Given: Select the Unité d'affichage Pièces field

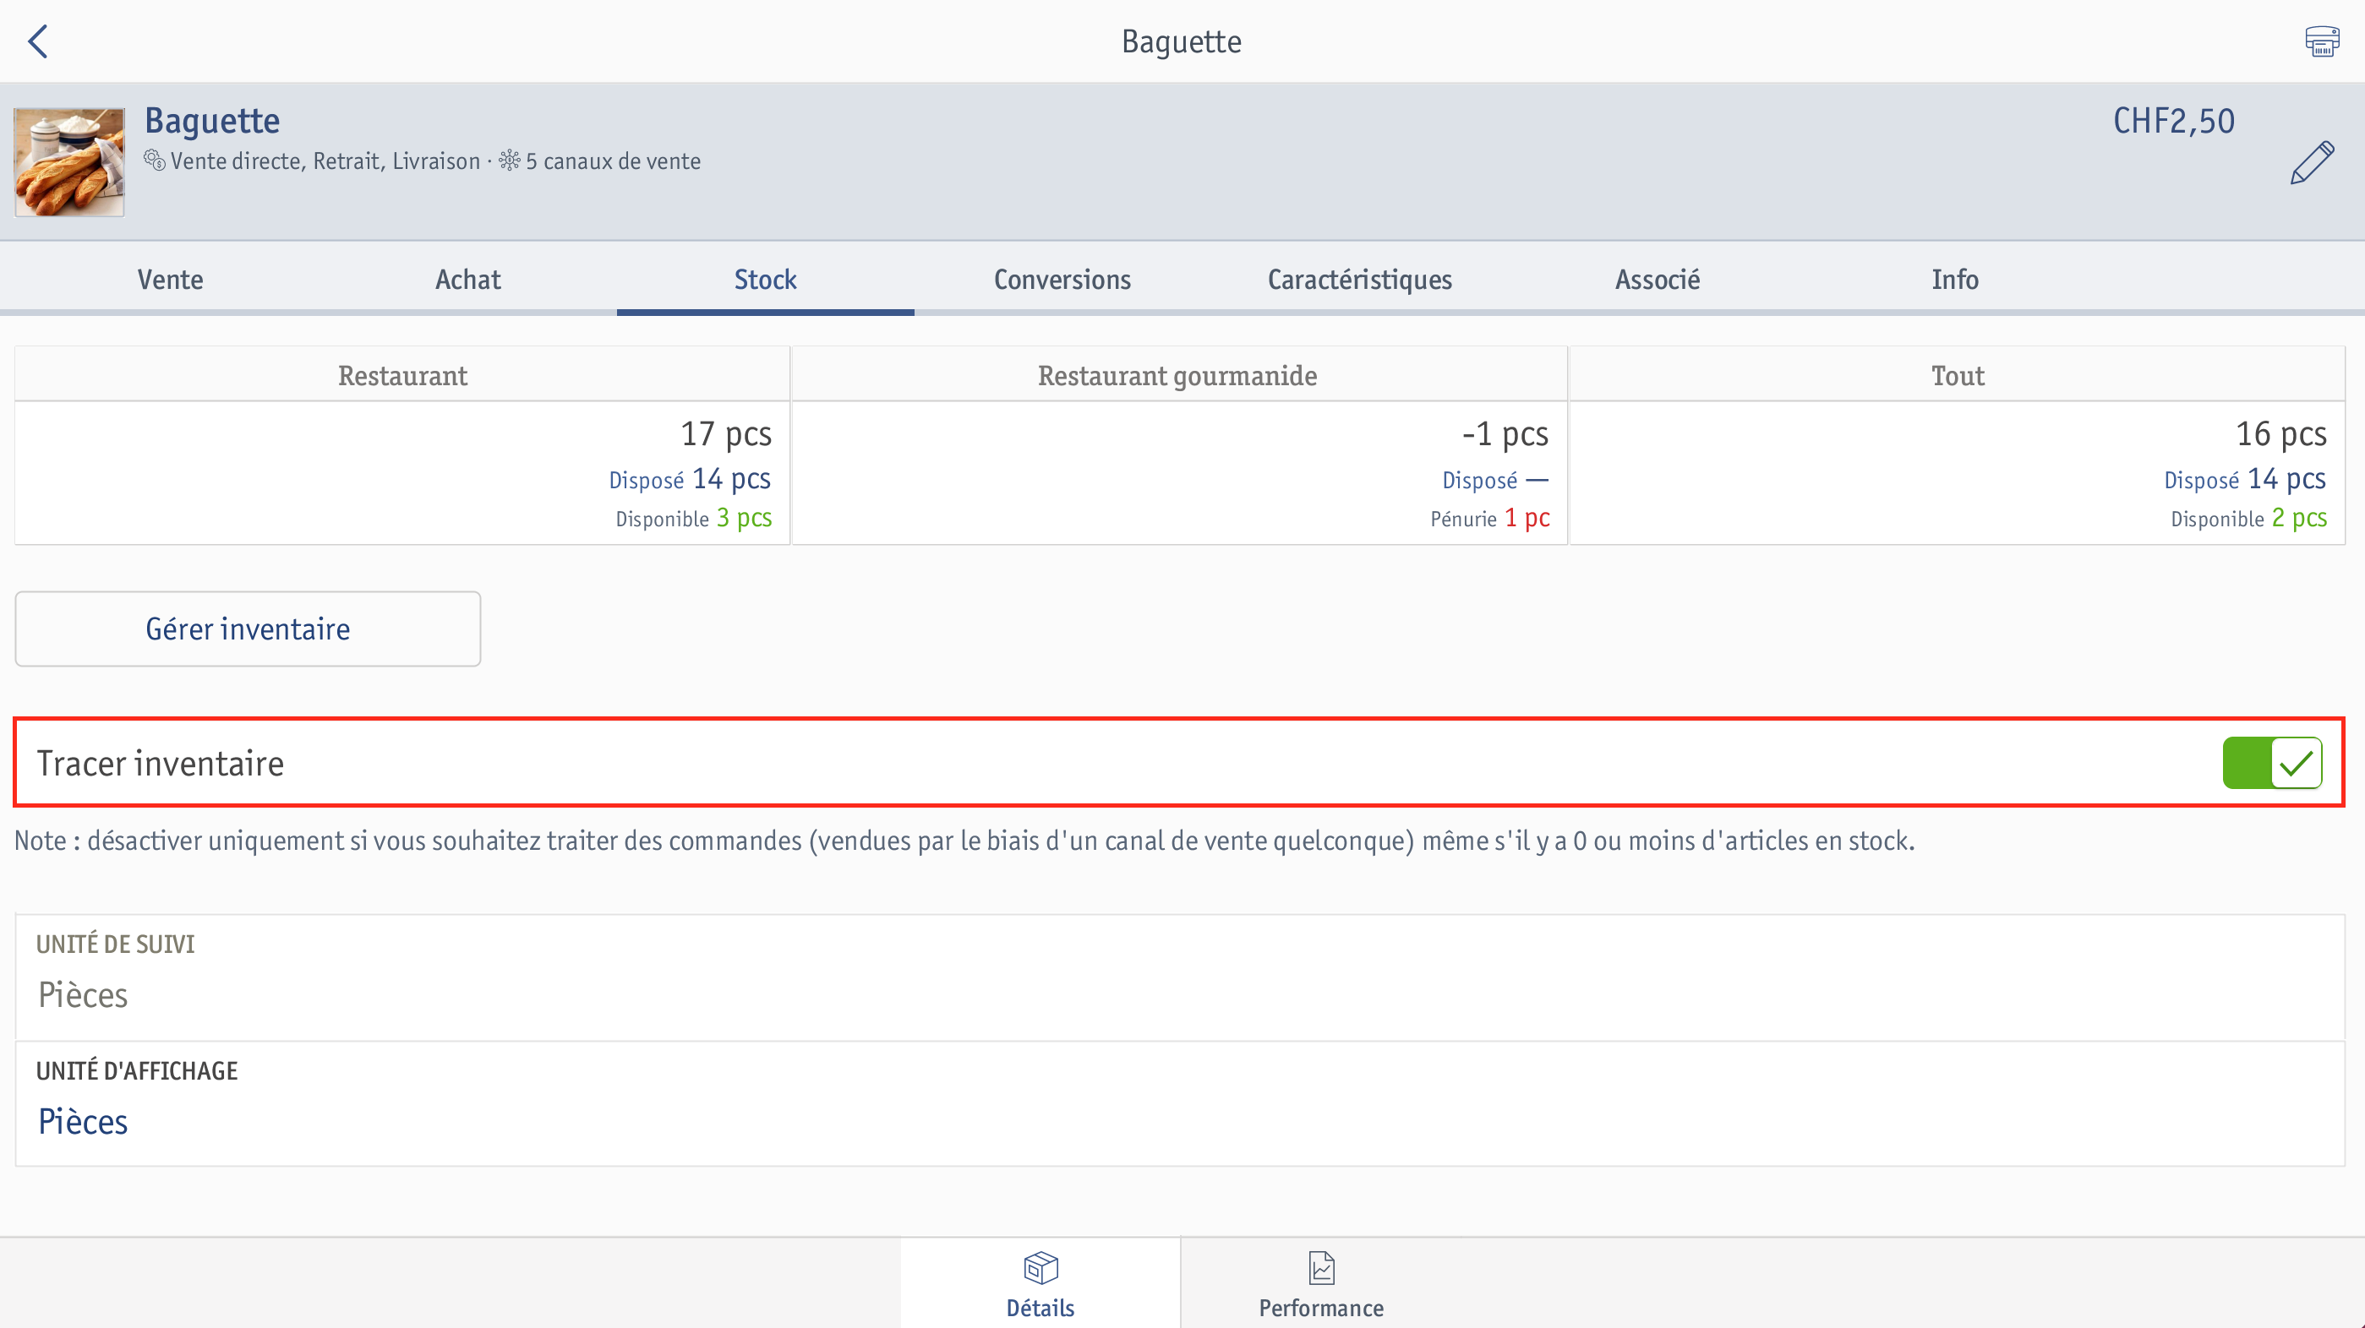Looking at the screenshot, I should 1181,1104.
